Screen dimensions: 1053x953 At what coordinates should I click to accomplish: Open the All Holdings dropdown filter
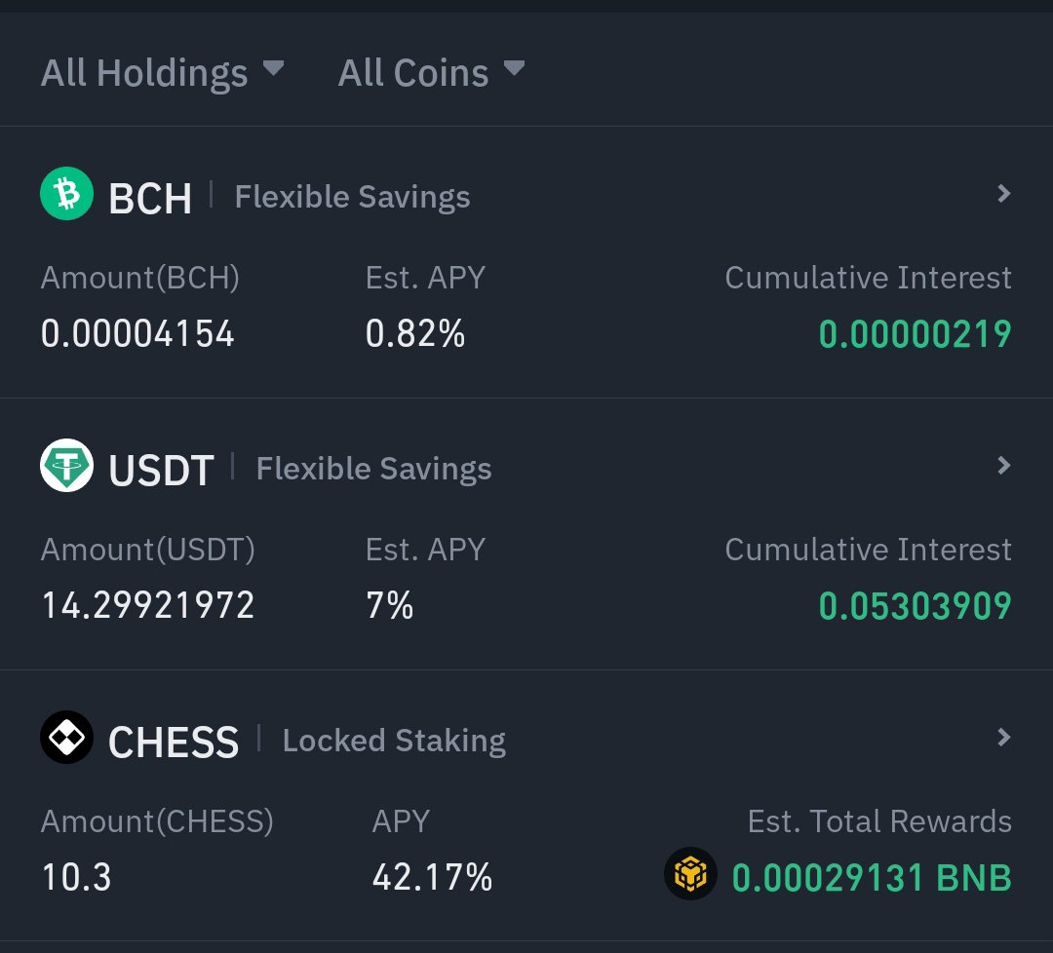[163, 72]
